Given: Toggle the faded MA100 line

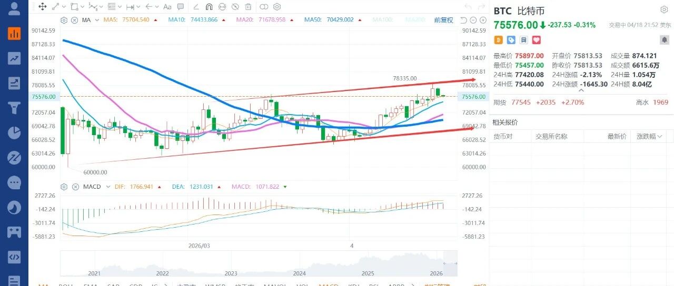Looking at the screenshot, I should pyautogui.click(x=383, y=20).
